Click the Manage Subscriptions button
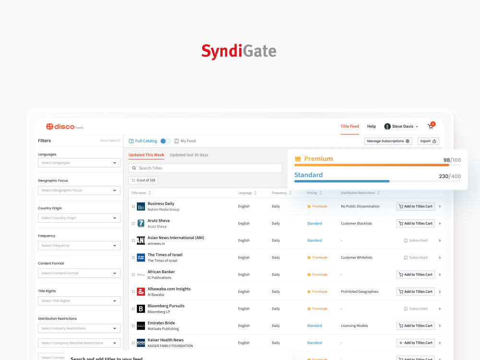The height and width of the screenshot is (360, 480). (x=388, y=141)
